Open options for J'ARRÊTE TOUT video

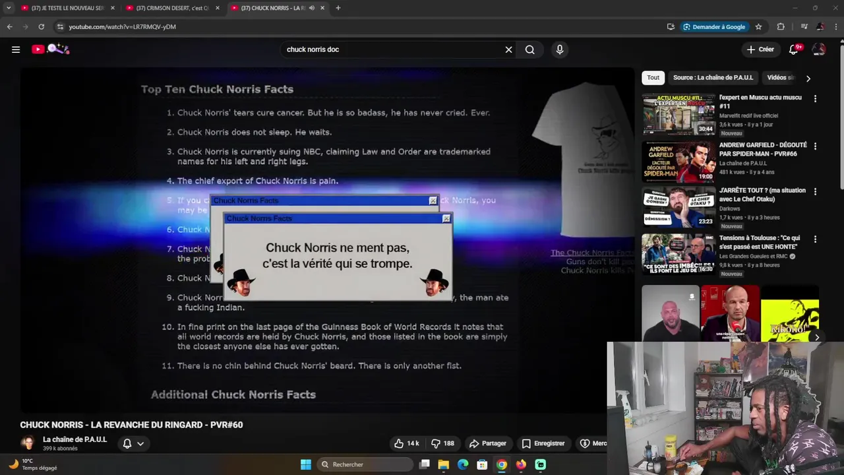click(x=815, y=191)
